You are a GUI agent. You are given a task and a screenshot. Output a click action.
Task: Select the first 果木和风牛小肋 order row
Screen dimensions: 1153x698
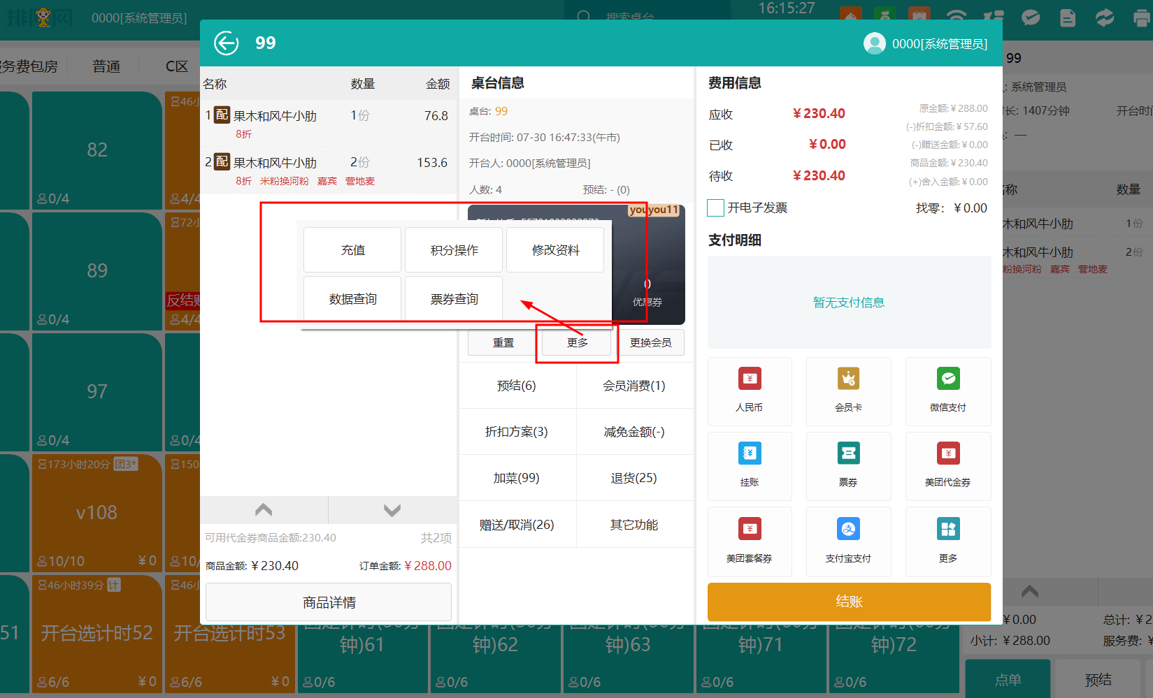point(327,123)
